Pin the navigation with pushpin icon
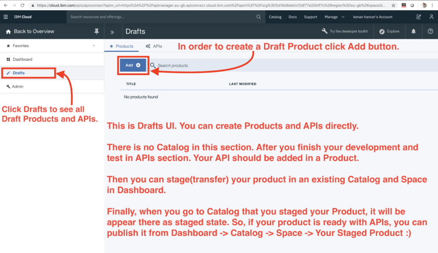This screenshot has width=438, height=253. 97,32
